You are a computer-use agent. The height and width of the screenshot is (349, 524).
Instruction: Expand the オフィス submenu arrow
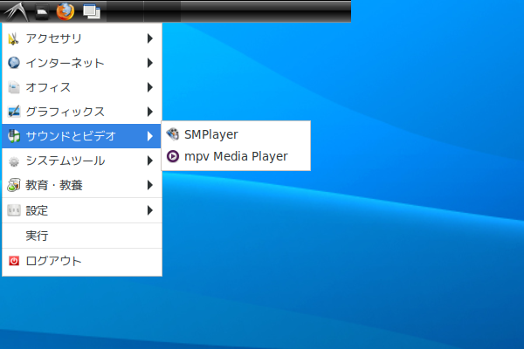(x=150, y=87)
